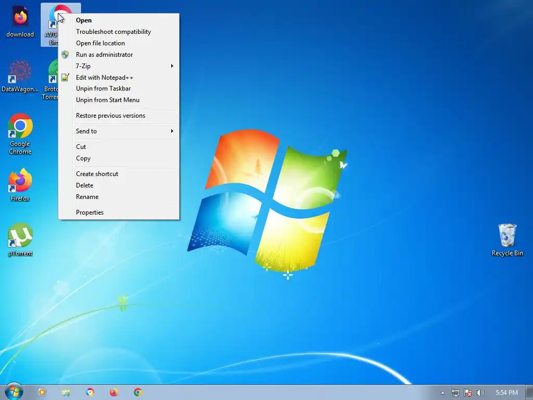Viewport: 533px width, 400px height.
Task: Choose Open in the context menu
Action: click(119, 20)
